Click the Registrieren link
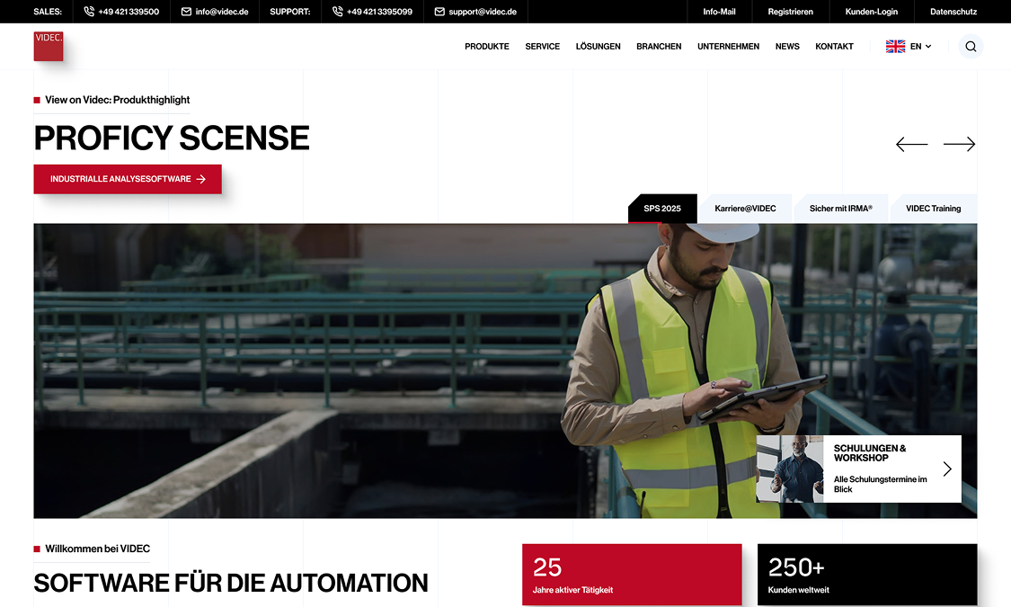 [x=790, y=12]
